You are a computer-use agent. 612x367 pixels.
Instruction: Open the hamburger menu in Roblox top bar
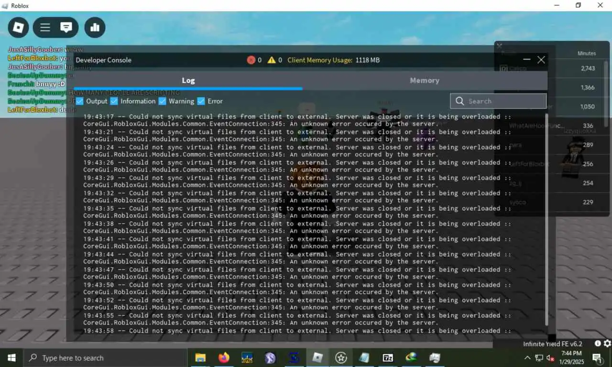point(45,27)
